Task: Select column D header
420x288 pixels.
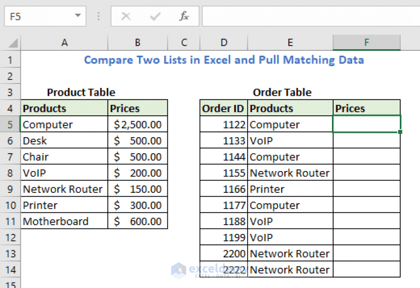Action: (x=224, y=43)
